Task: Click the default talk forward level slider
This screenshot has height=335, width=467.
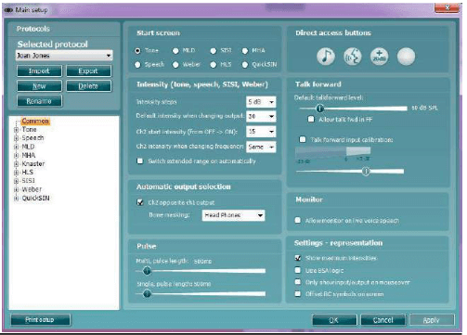Action: [353, 109]
